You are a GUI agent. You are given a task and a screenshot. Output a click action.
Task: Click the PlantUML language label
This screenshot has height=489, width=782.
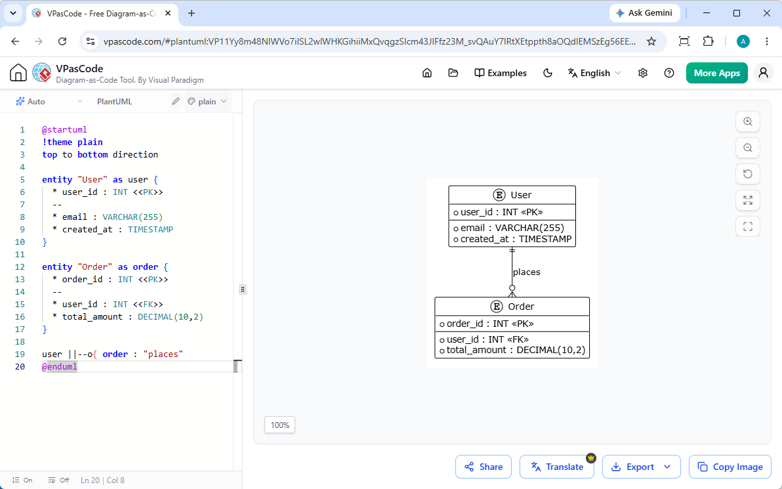click(x=115, y=101)
